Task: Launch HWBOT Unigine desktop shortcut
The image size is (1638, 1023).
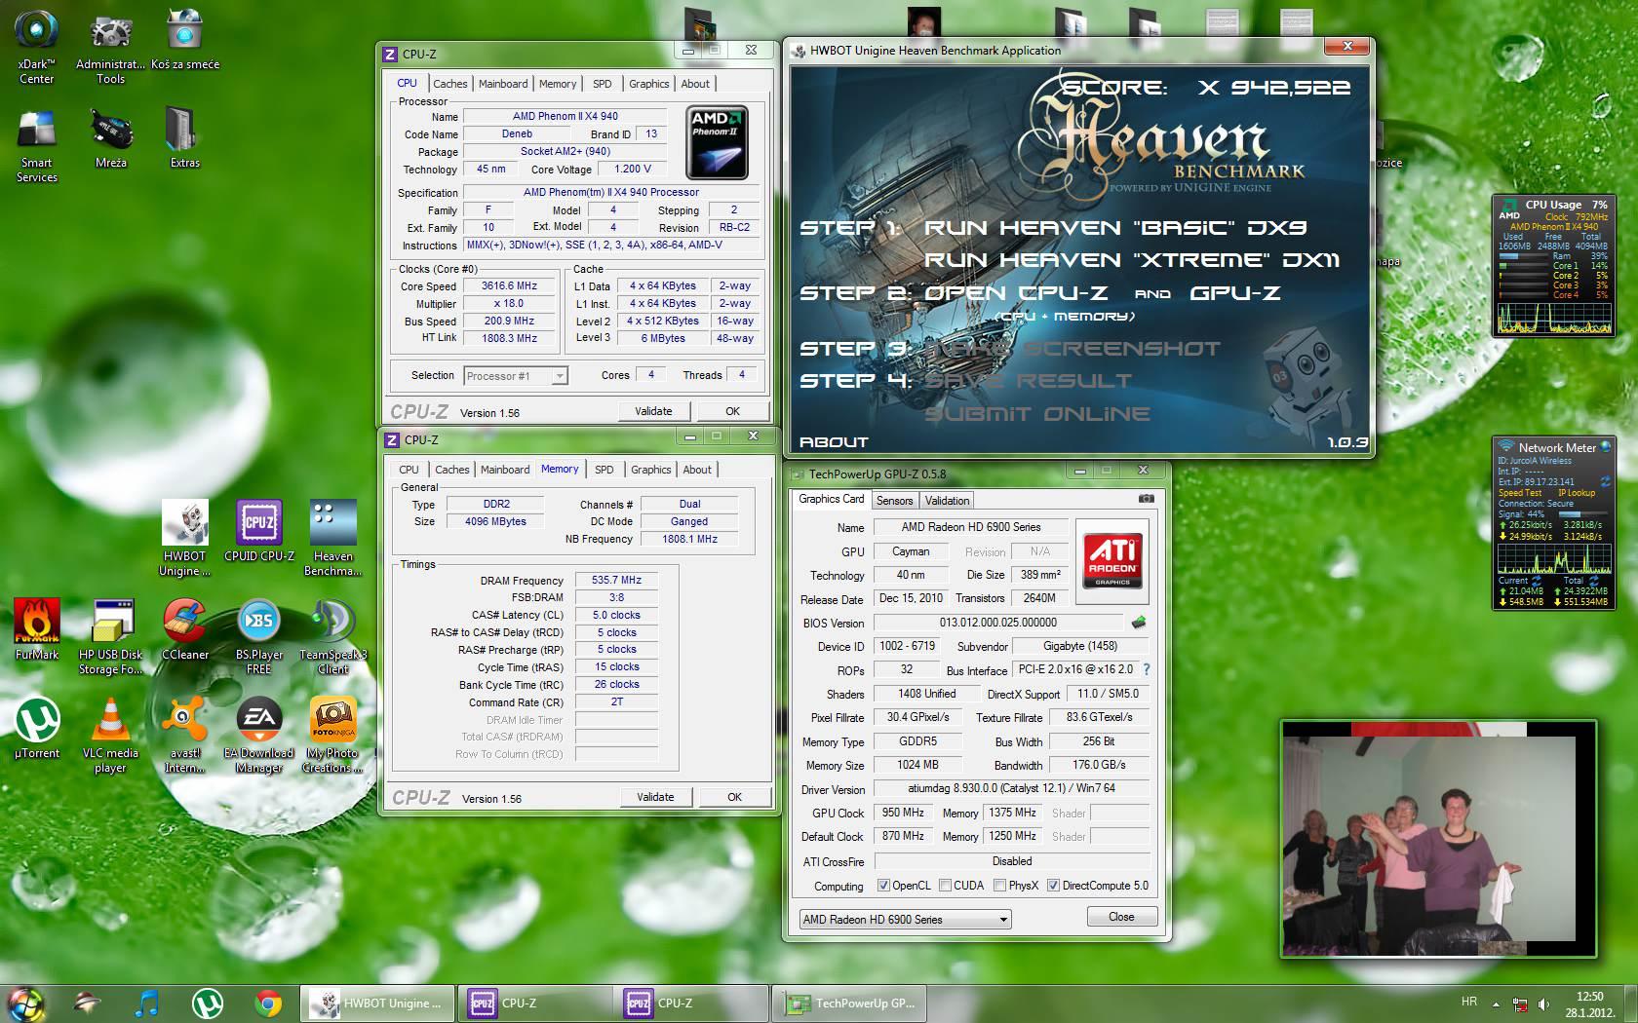Action: (x=184, y=538)
